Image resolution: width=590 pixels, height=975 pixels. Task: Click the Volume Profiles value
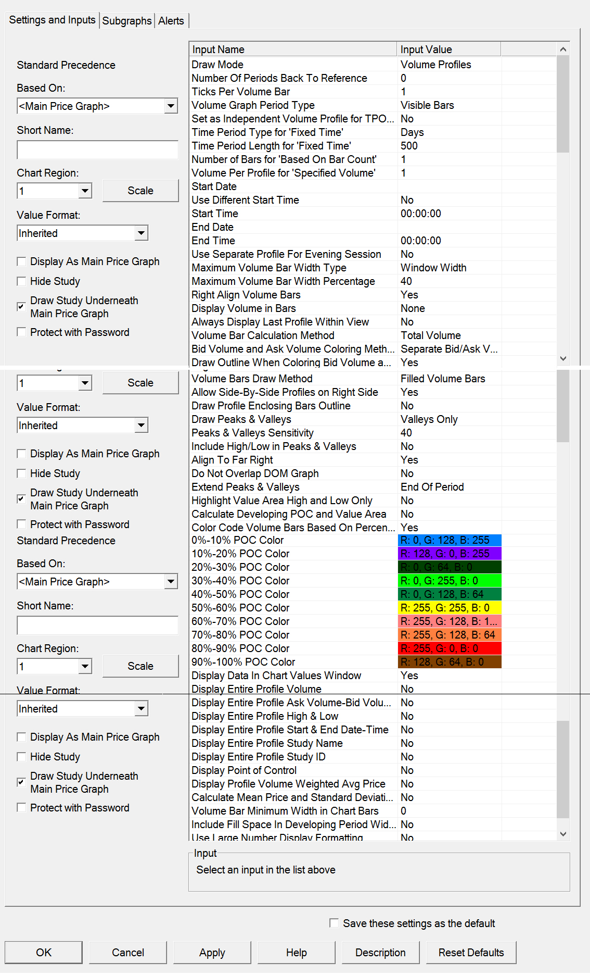[x=436, y=65]
